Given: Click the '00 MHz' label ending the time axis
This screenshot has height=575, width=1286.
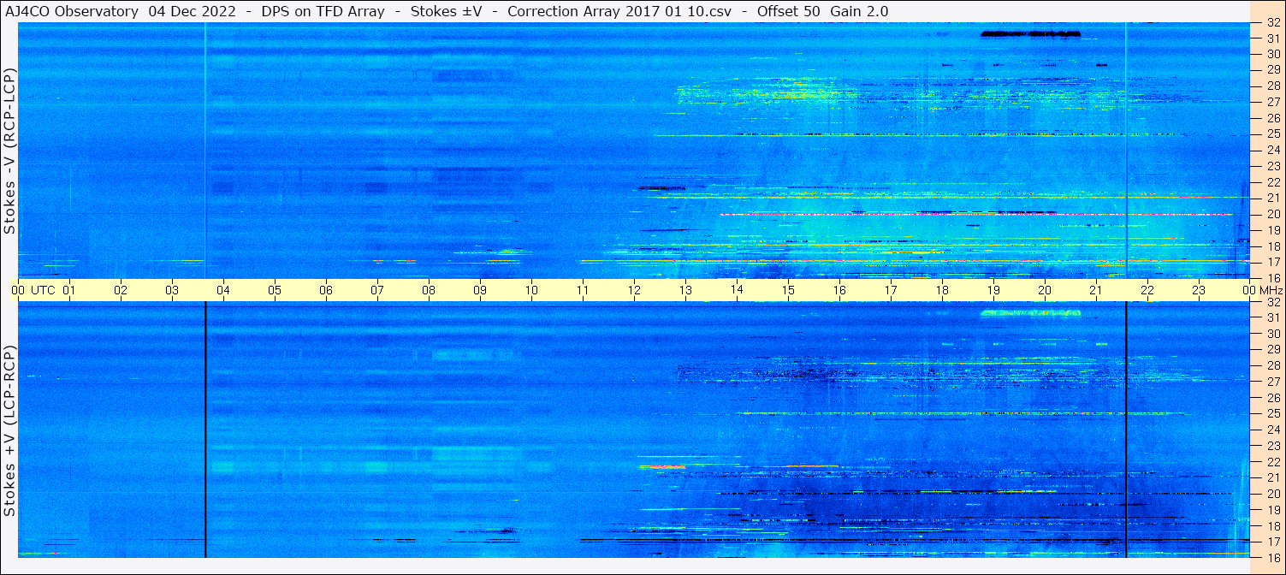Looking at the screenshot, I should [x=1263, y=290].
